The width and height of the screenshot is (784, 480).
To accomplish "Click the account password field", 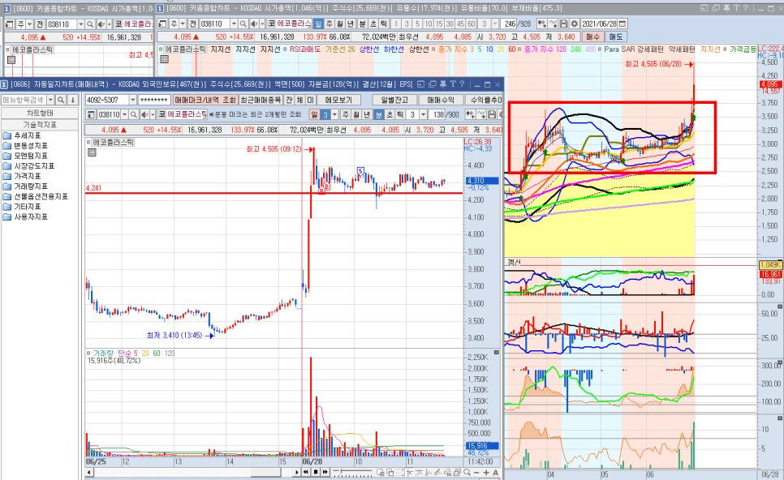I will coord(154,100).
